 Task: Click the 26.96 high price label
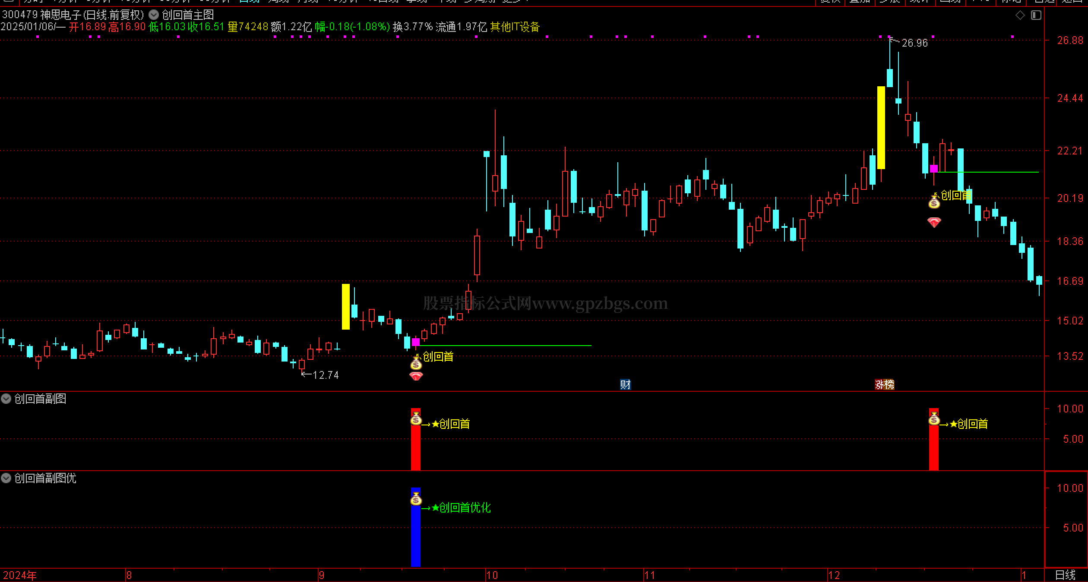[x=914, y=43]
